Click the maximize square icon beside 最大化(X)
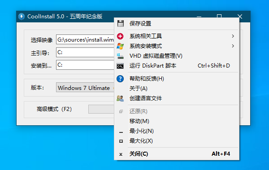The height and width of the screenshot is (170, 269). [x=121, y=141]
